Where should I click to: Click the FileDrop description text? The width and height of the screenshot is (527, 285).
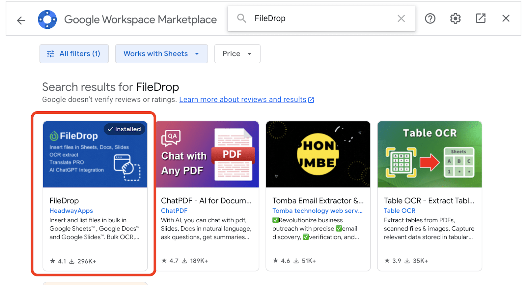point(95,229)
